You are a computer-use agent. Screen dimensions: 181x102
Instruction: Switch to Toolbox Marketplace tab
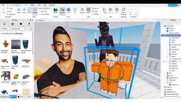coord(4,24)
